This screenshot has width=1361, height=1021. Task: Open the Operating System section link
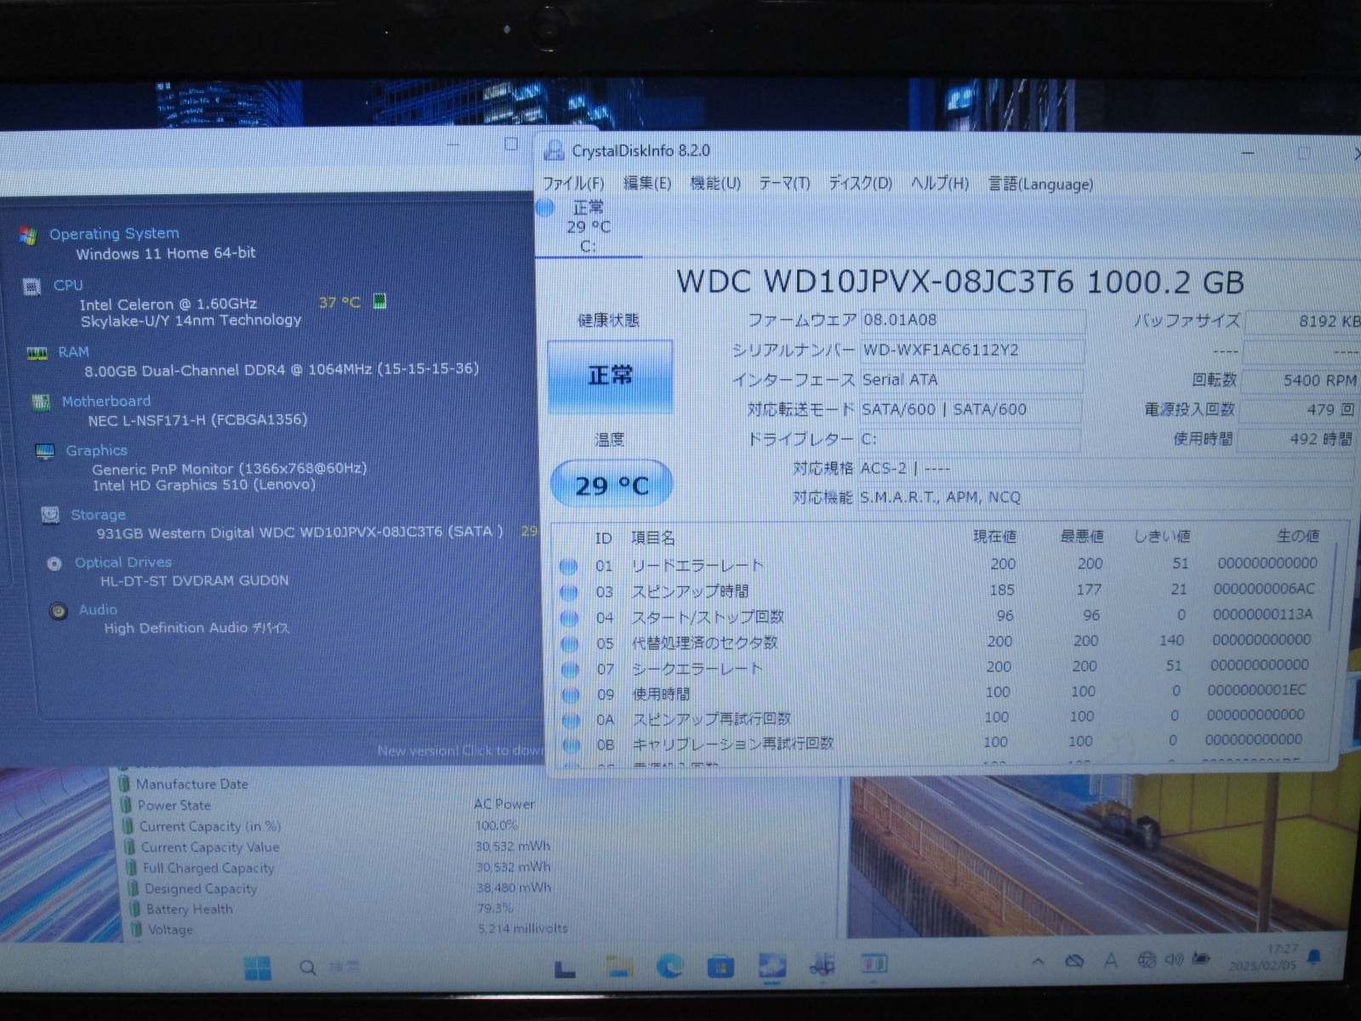click(114, 233)
